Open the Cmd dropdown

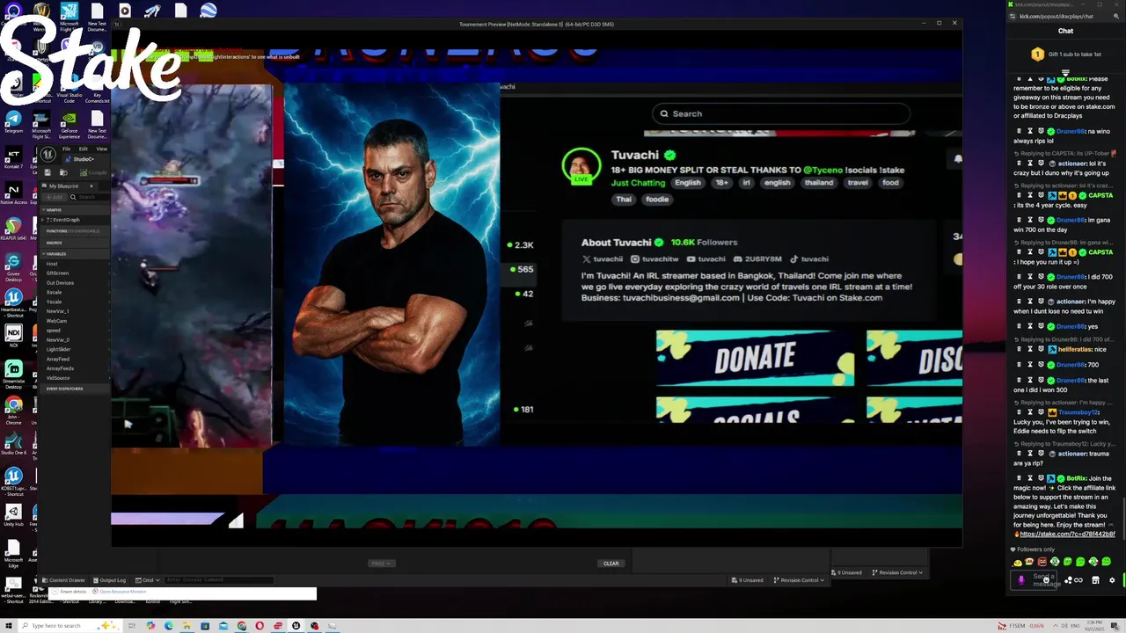coord(149,580)
